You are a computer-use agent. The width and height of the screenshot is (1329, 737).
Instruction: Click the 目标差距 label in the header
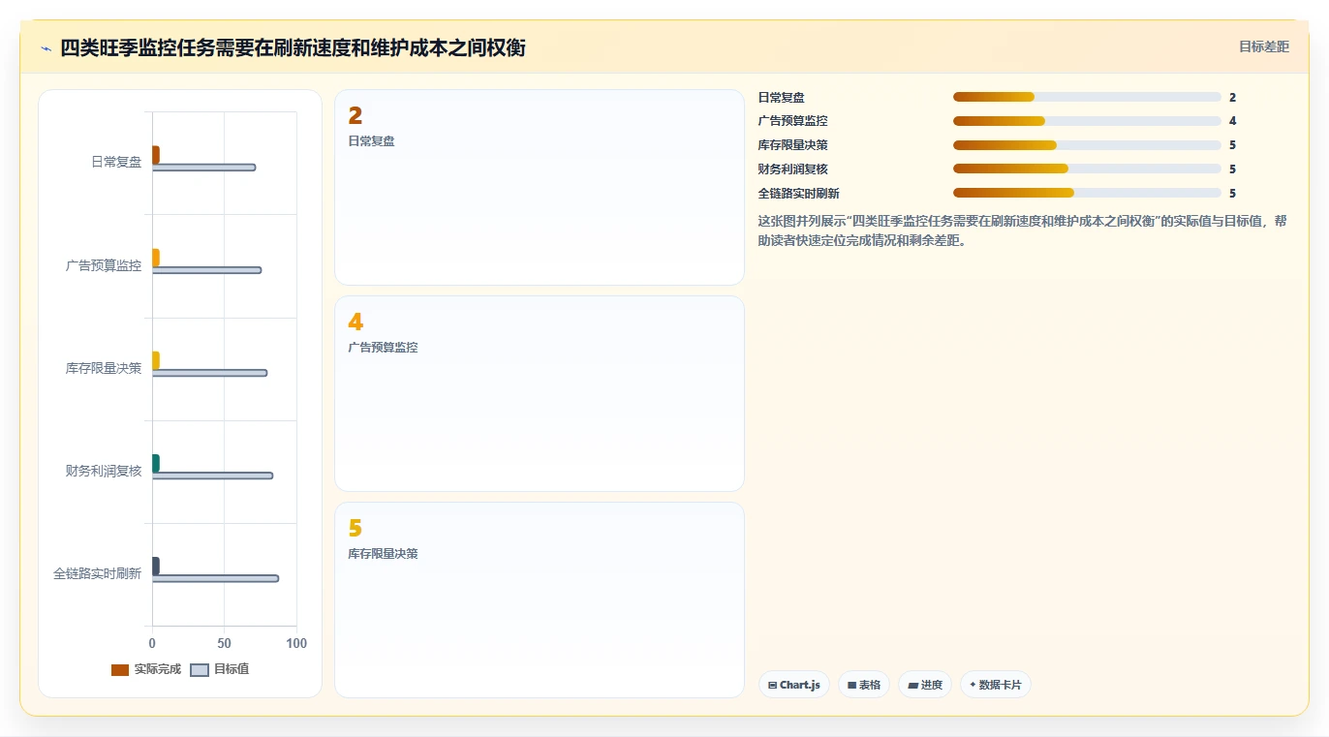pos(1264,46)
